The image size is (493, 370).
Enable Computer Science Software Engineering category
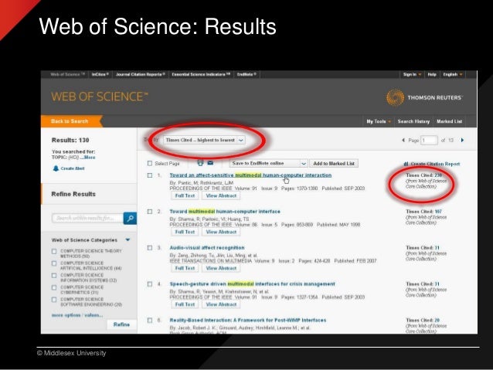tap(54, 300)
